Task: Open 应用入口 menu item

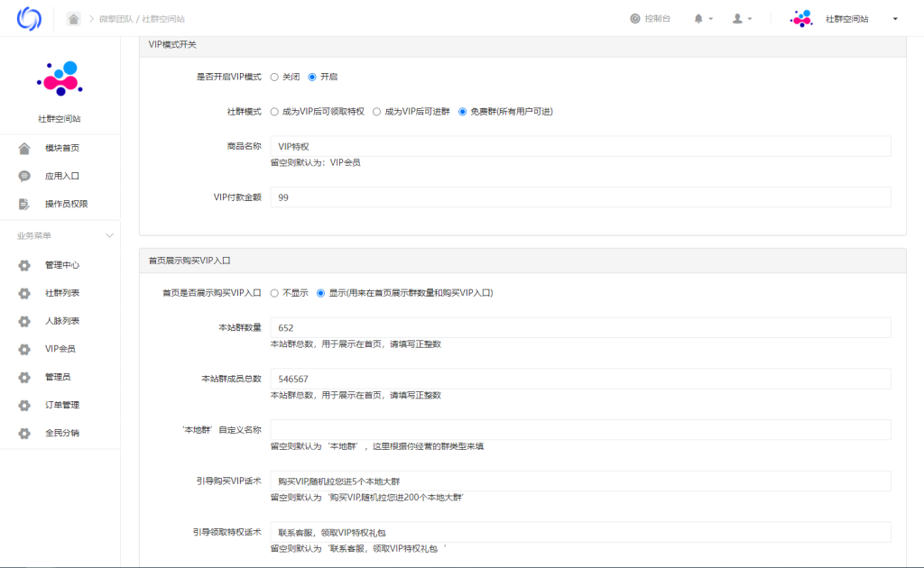Action: (60, 176)
